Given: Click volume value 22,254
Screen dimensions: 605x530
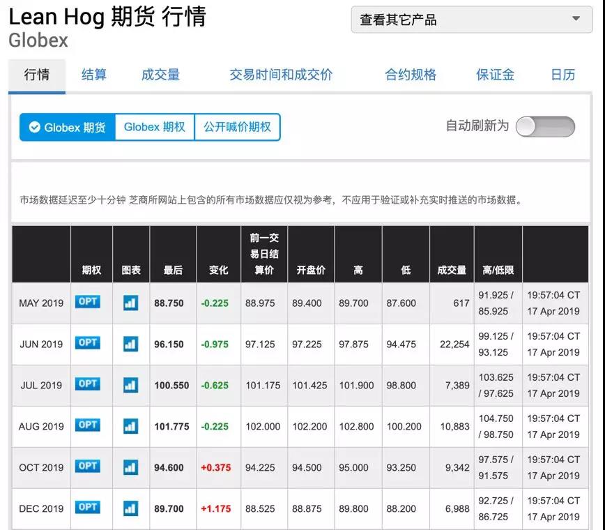Looking at the screenshot, I should click(x=454, y=344).
